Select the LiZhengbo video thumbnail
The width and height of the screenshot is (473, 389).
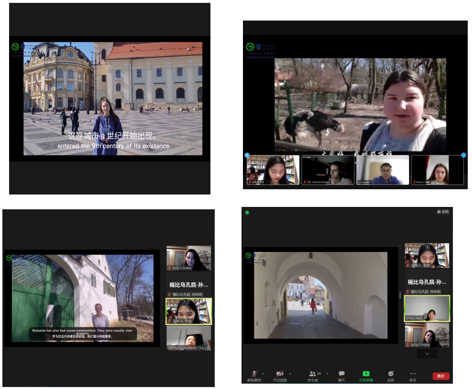click(383, 170)
